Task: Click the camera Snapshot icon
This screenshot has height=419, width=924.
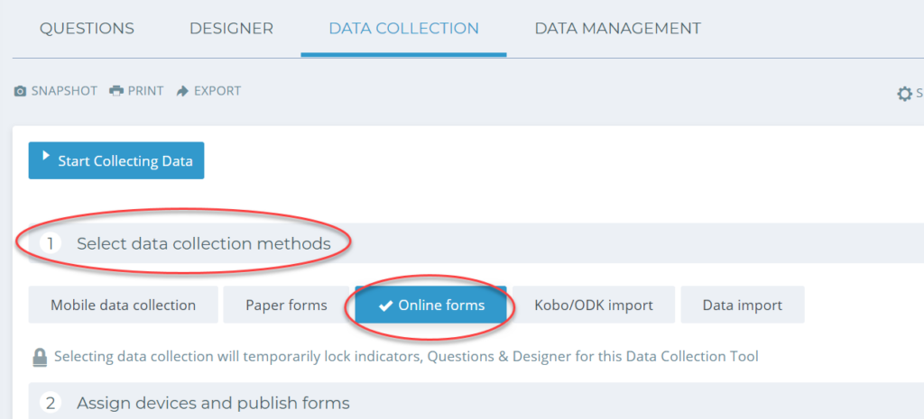Action: coord(20,91)
